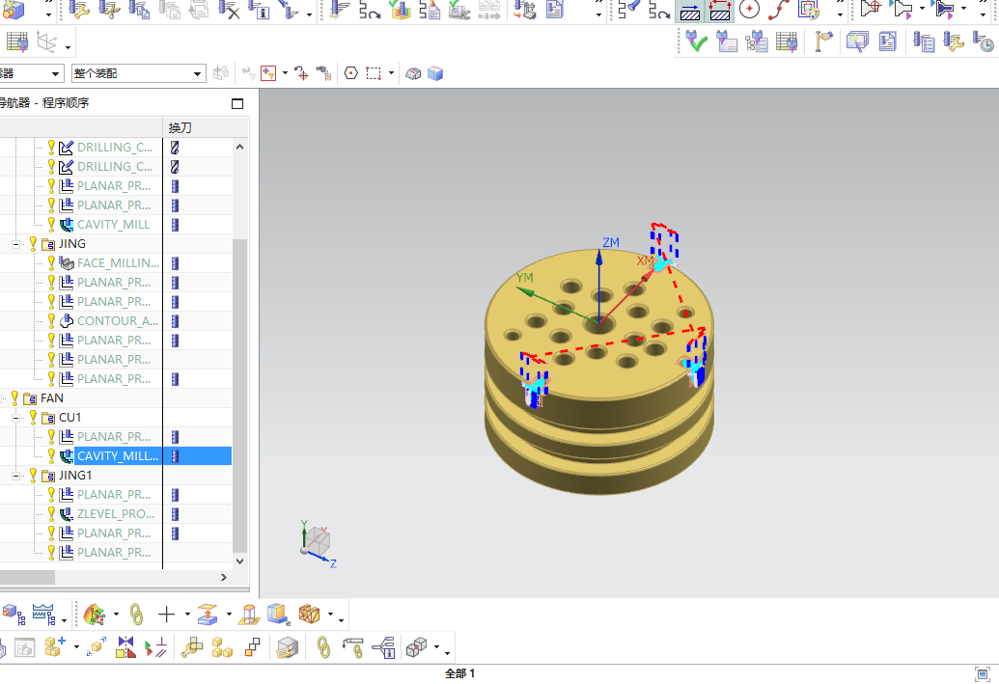
Task: Click the Post Process icon
Action: coord(525,9)
